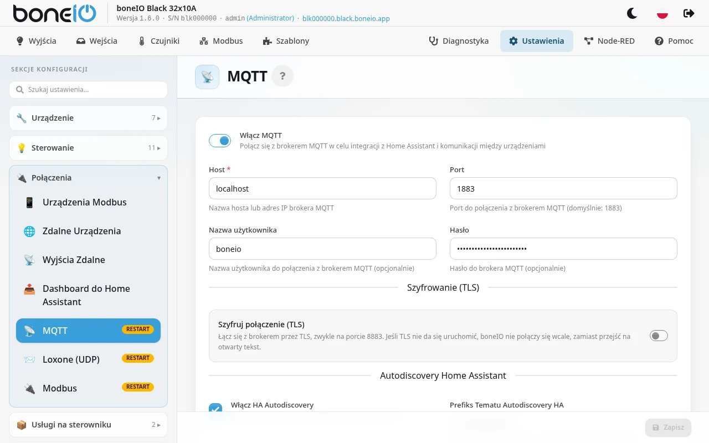Viewport: 709px width, 443px height.
Task: Click the Port input field
Action: 563,188
